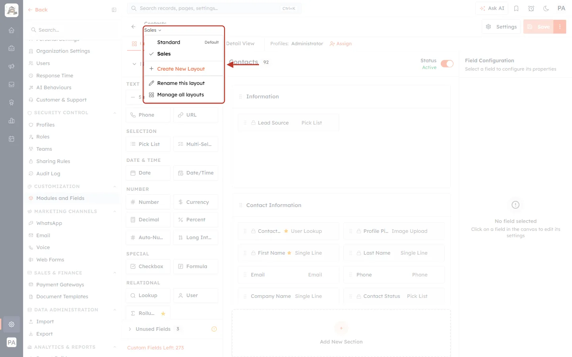
Task: Open the megaphone marketing icon in left rail
Action: point(12,66)
